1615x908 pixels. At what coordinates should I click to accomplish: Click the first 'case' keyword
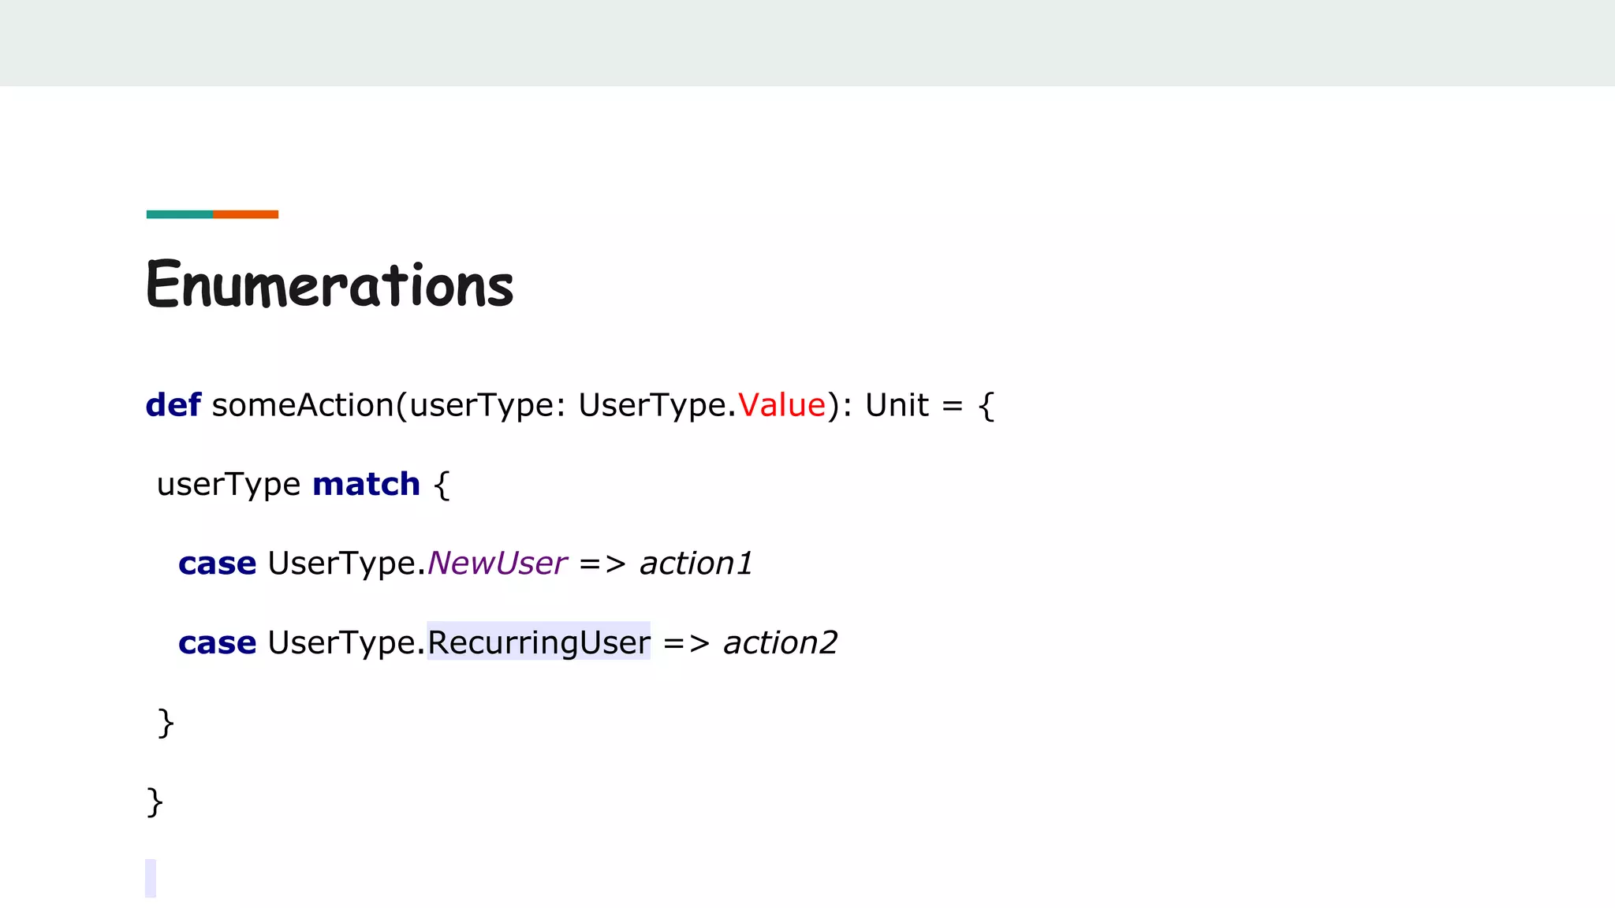(217, 564)
